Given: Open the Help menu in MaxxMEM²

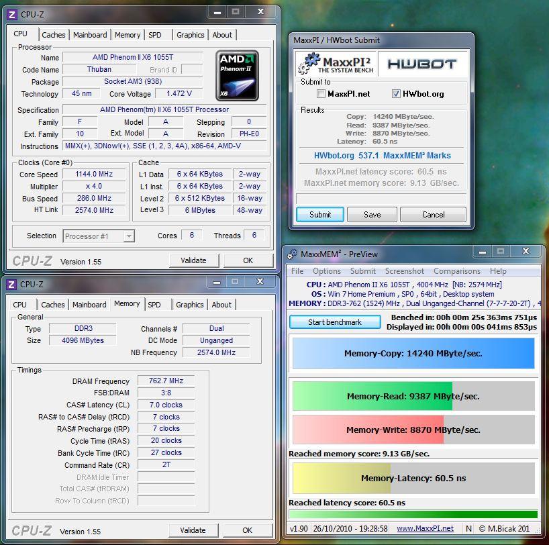Looking at the screenshot, I should pyautogui.click(x=498, y=271).
